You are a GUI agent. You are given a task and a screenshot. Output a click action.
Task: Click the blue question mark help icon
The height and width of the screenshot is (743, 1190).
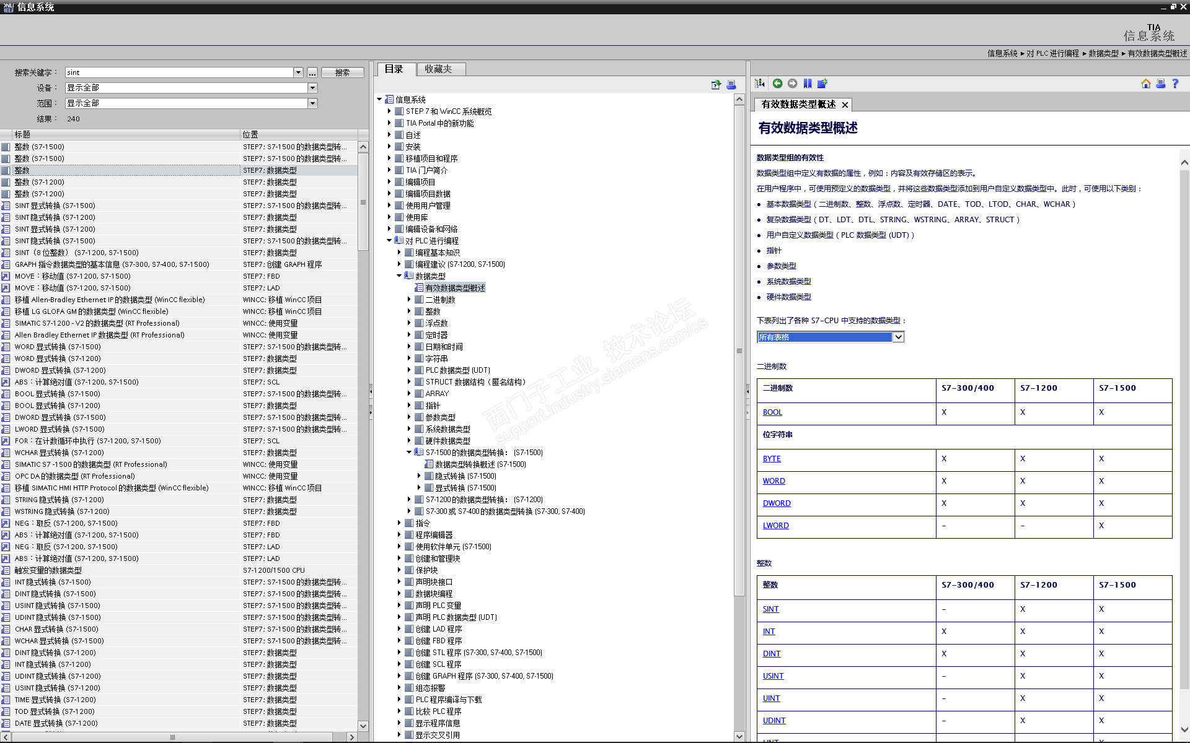[1175, 84]
